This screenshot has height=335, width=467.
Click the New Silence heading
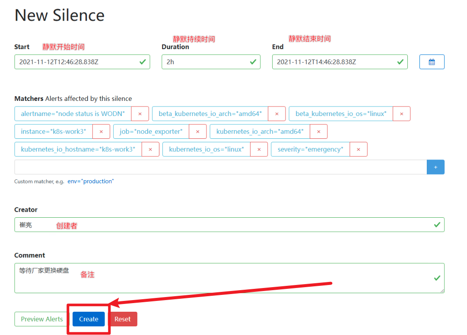[x=60, y=15]
